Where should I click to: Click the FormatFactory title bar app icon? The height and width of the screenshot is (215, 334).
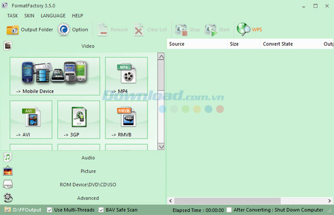(x=5, y=5)
